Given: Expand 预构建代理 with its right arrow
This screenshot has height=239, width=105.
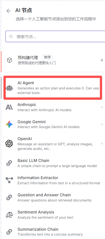Looking at the screenshot, I should point(102,60).
